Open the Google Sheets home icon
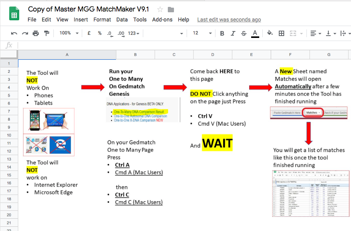 coord(14,14)
